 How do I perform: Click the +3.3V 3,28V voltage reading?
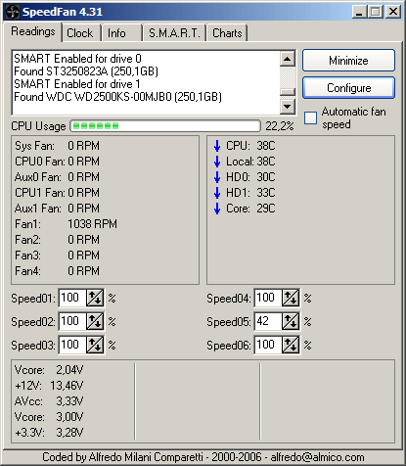tap(49, 433)
